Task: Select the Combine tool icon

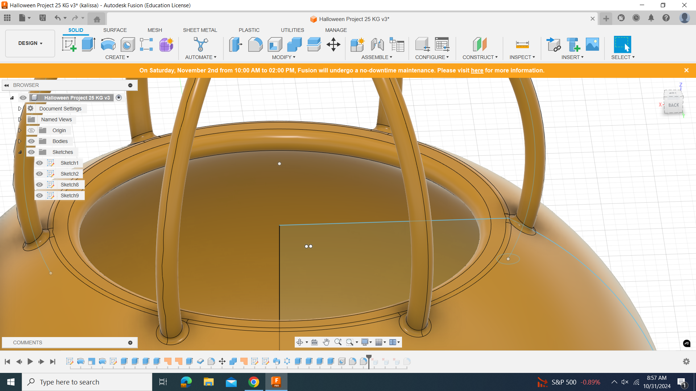Action: [x=294, y=45]
